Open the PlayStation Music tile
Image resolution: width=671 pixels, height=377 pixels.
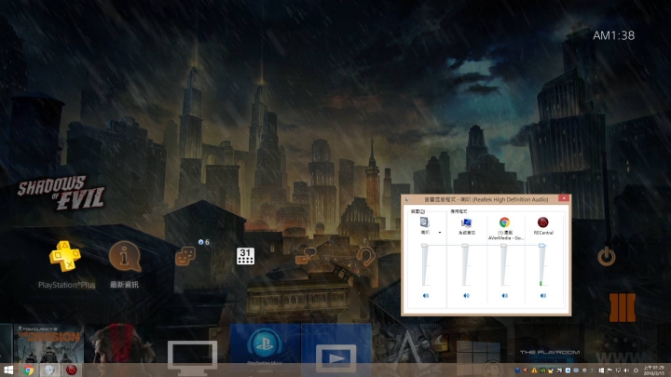point(265,344)
